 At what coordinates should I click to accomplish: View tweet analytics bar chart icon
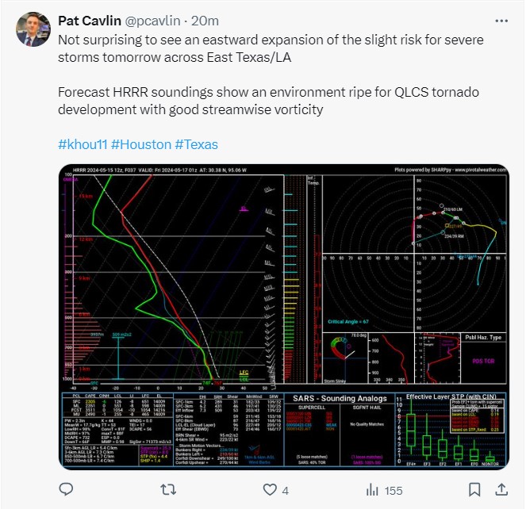click(372, 490)
